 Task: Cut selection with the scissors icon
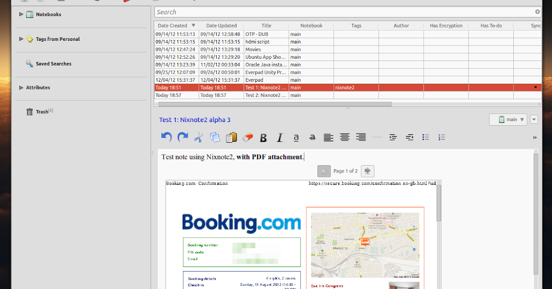(198, 137)
